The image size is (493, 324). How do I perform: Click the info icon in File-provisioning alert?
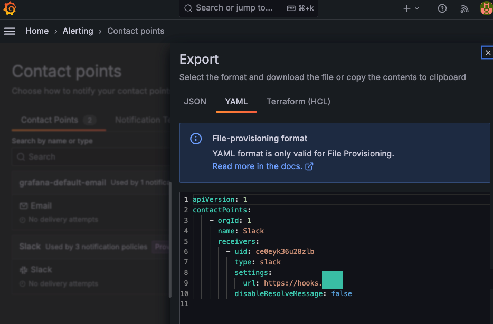click(196, 139)
